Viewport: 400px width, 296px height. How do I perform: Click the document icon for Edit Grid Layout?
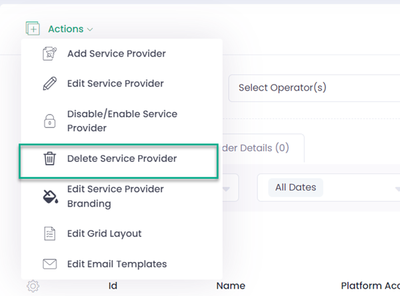pos(49,234)
